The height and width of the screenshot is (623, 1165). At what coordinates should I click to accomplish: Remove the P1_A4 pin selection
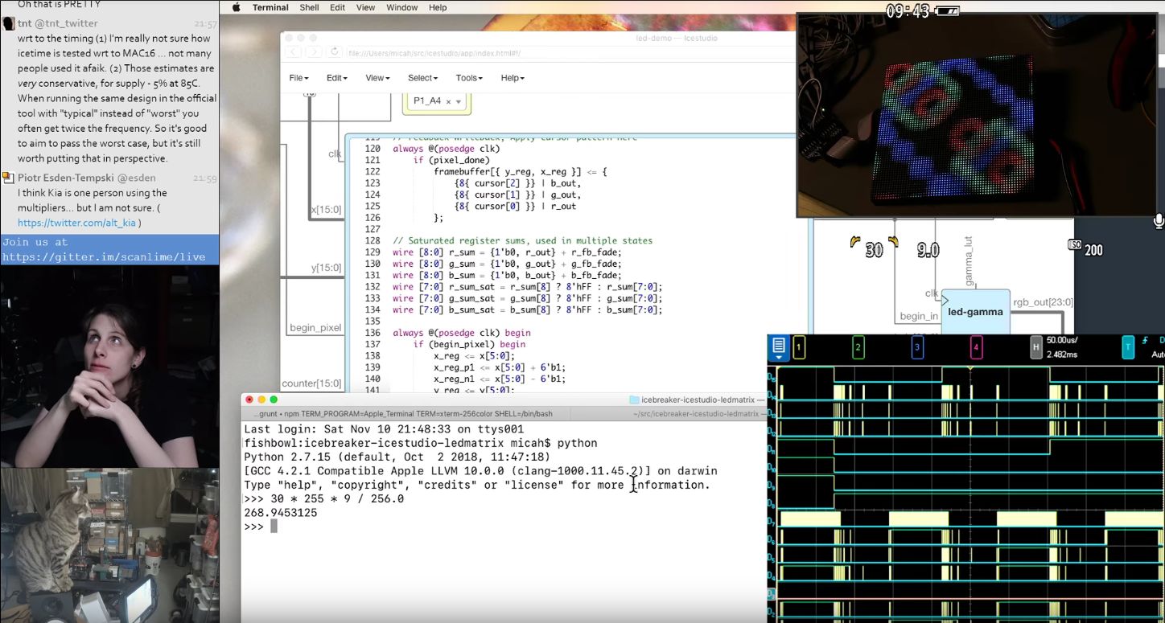(448, 101)
